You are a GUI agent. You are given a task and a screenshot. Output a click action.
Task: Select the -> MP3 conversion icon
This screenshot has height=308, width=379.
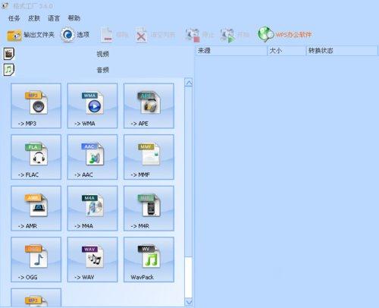pyautogui.click(x=36, y=105)
